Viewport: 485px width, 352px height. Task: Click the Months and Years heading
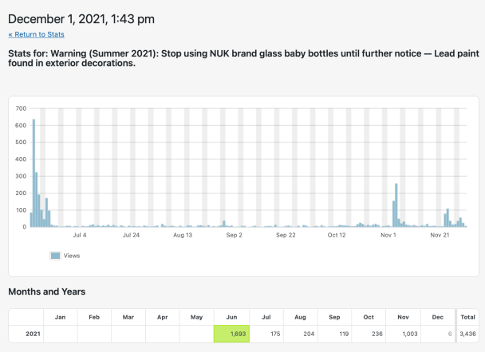pos(47,291)
